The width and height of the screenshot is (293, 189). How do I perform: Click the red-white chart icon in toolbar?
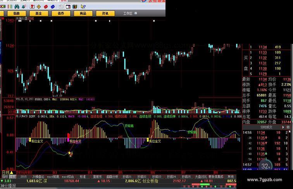tap(32, 7)
